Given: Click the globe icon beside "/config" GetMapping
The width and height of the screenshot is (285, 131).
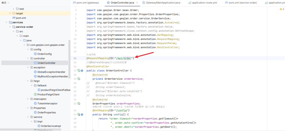Looking at the screenshot, I should (112, 110).
